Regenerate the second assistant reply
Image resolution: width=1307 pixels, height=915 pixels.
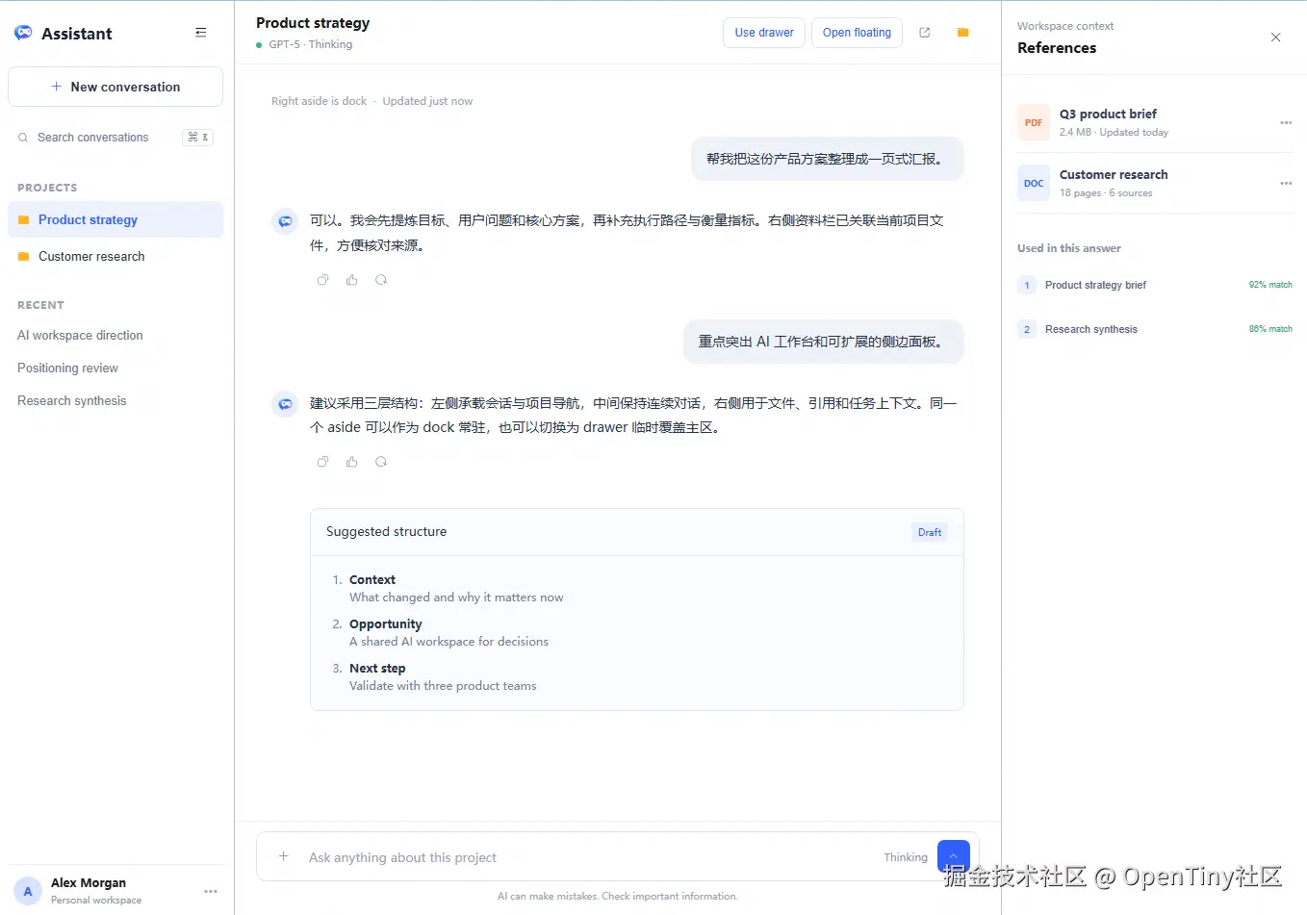(x=381, y=462)
